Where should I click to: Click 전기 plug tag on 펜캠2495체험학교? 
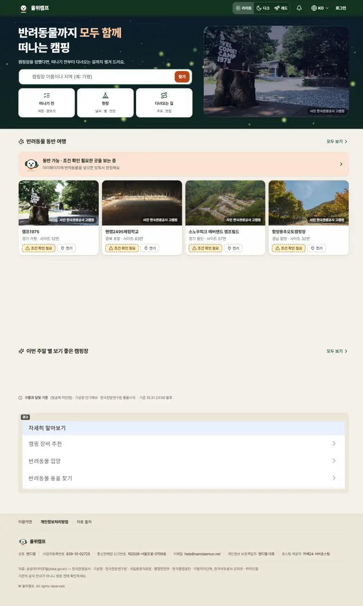(x=150, y=248)
